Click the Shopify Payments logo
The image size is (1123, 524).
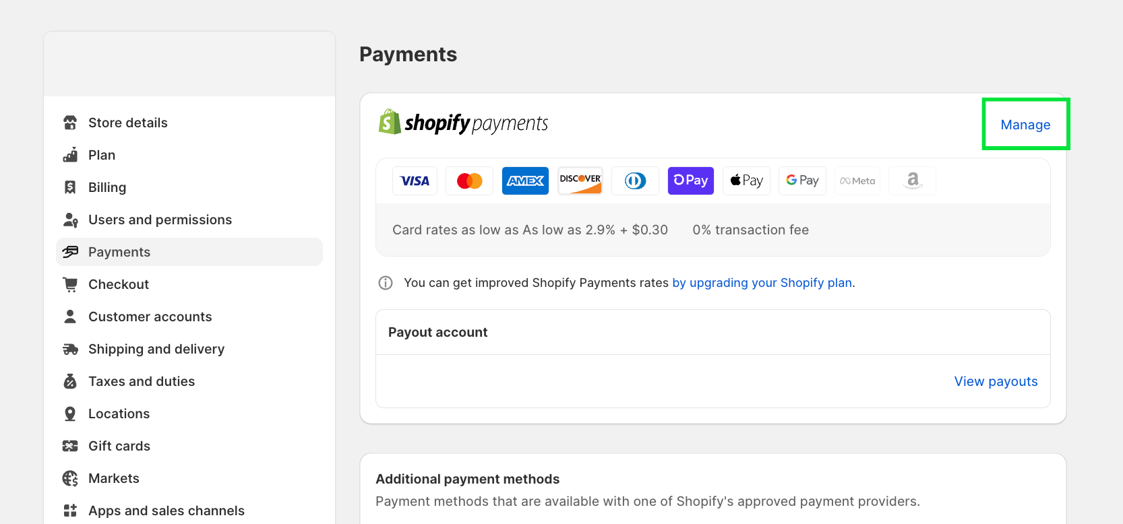(x=463, y=123)
